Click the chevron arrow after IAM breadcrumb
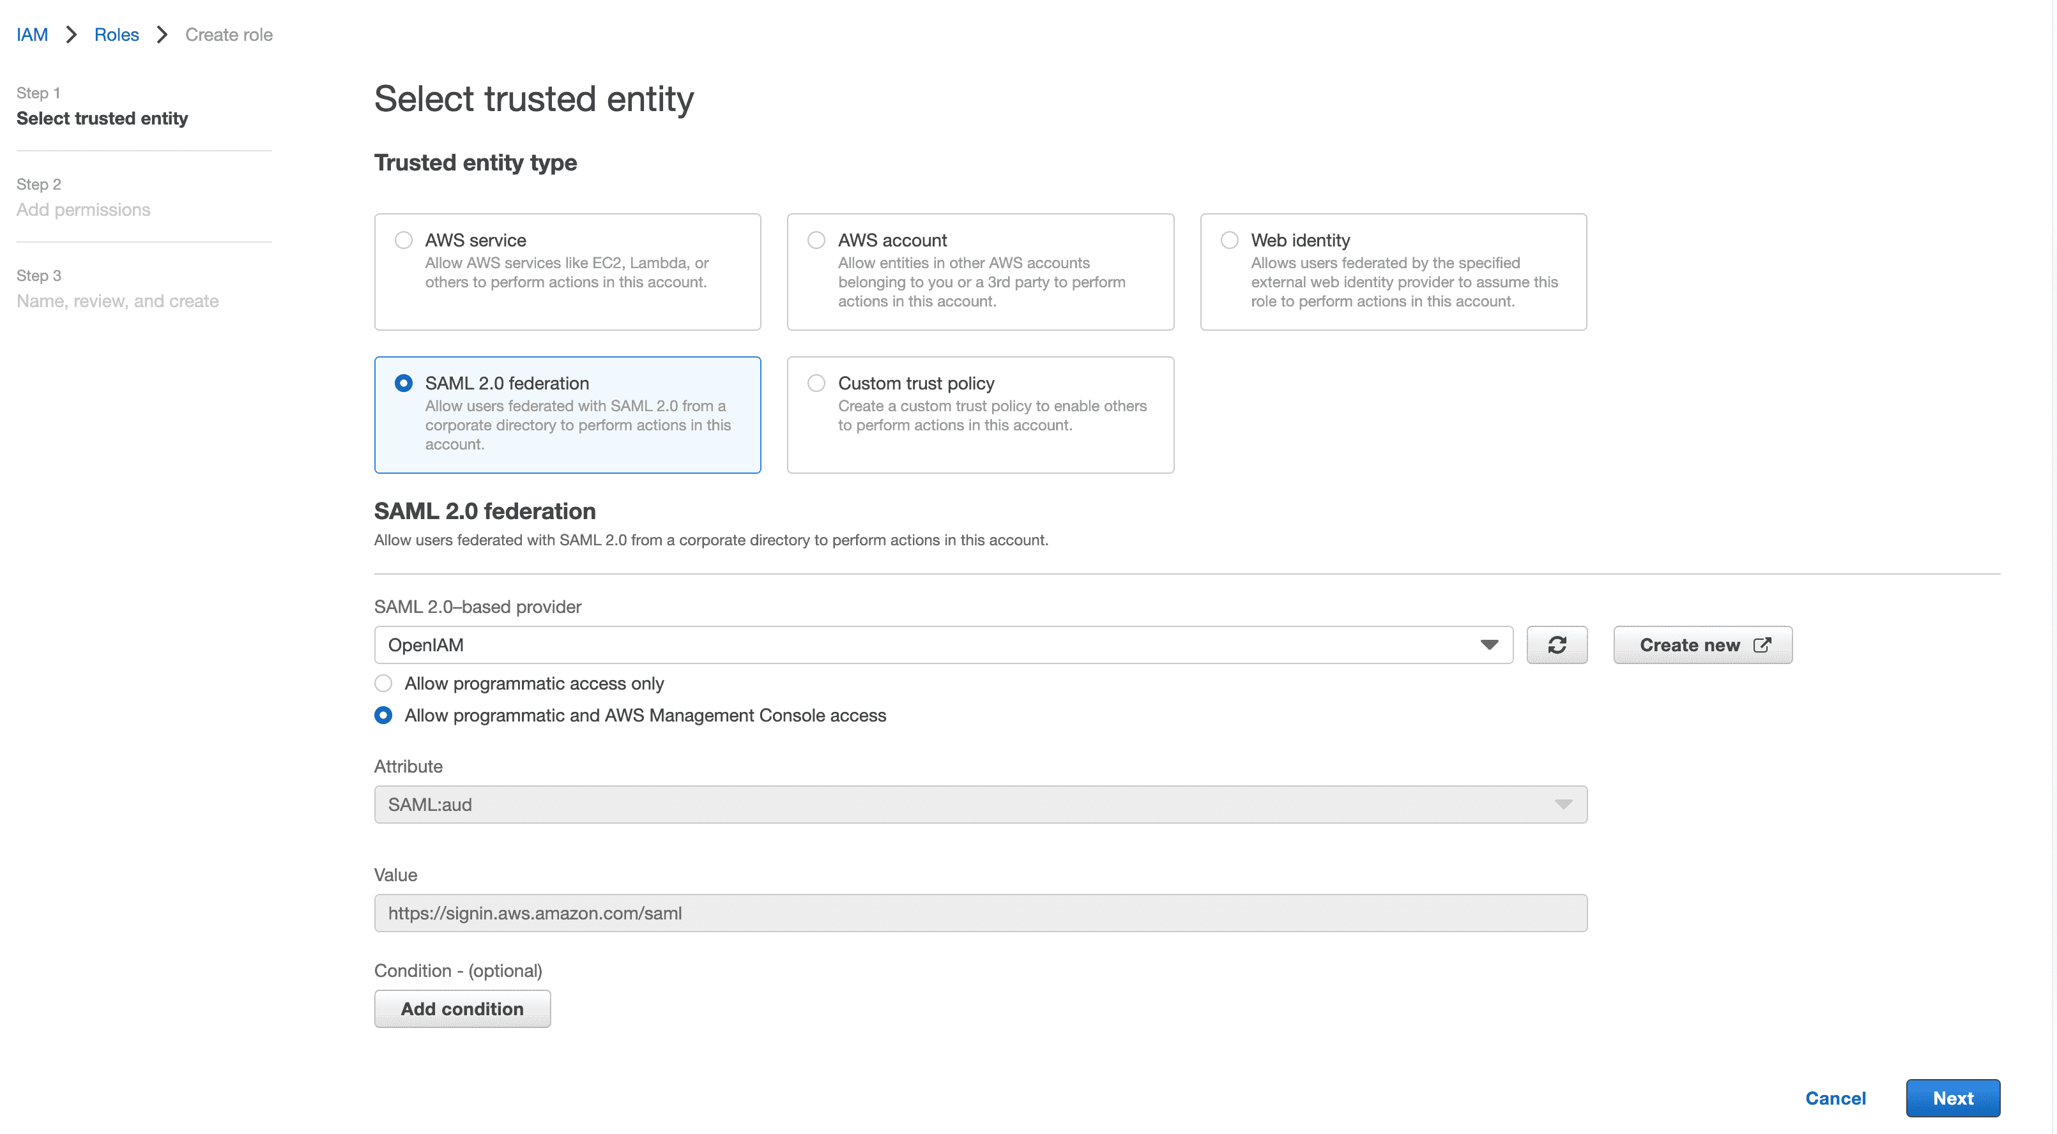 pos(71,34)
